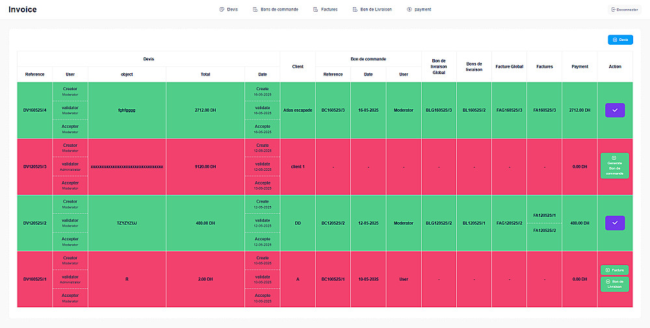Click the Invoice app title

point(23,10)
